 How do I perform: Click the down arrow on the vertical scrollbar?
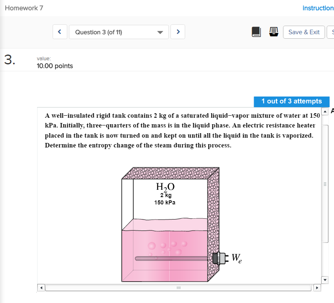[325, 280]
